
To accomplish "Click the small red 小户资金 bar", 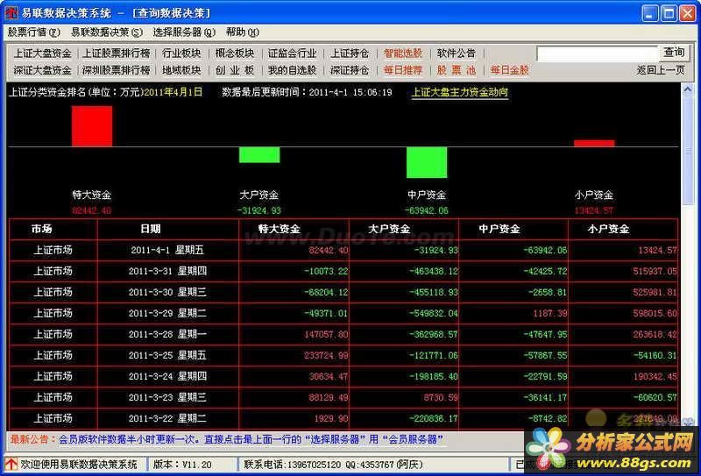I will click(x=594, y=143).
